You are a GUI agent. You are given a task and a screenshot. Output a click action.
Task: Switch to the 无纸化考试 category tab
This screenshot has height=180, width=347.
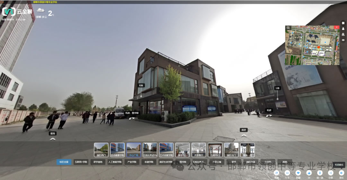coord(200,162)
